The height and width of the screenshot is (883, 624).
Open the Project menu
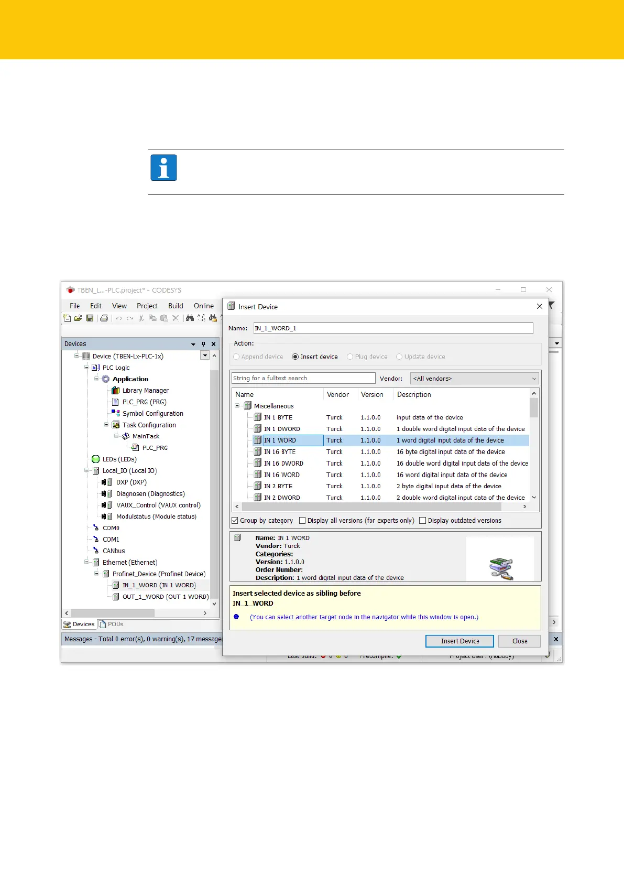click(x=147, y=306)
